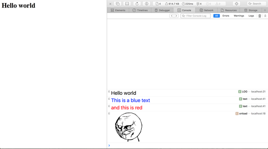268x149 pixels.
Task: Show only Logs in the console
Action: (251, 16)
